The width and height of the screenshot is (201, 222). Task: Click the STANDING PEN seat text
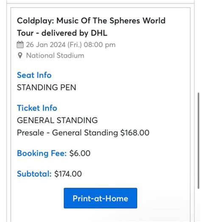pos(47,87)
